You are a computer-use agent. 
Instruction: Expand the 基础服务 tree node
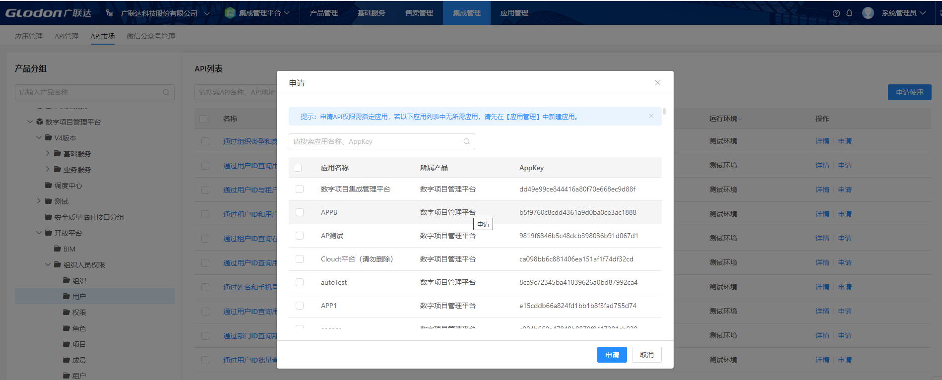tap(48, 154)
